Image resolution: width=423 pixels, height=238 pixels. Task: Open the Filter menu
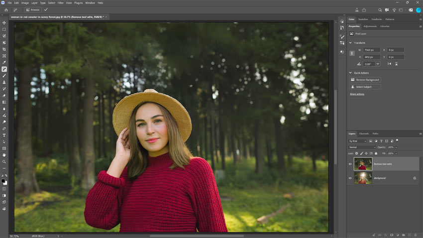pos(60,2)
